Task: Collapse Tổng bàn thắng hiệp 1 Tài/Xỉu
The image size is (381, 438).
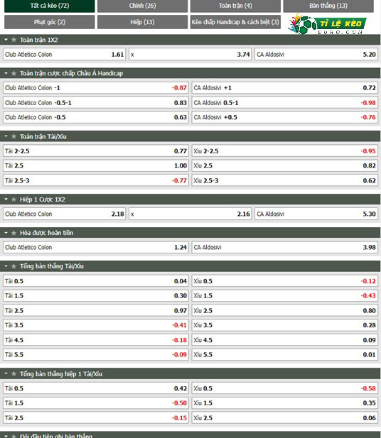Action: point(6,373)
